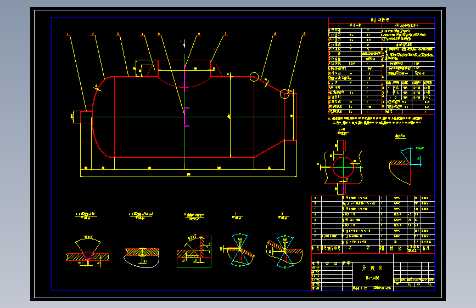
Task: Click the red circle in the nozzle section view
Action: [x=343, y=167]
